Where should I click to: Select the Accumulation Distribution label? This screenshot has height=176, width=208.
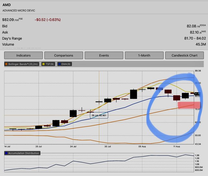pos(22,153)
